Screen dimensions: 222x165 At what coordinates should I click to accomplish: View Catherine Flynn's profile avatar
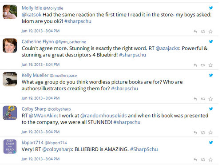10,45
